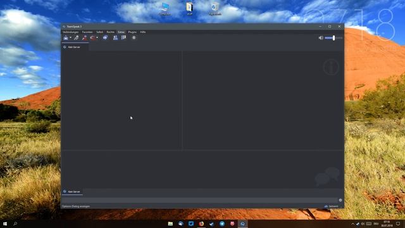Image resolution: width=405 pixels, height=228 pixels.
Task: Toggle the red mute speaker icon
Action: (x=92, y=38)
